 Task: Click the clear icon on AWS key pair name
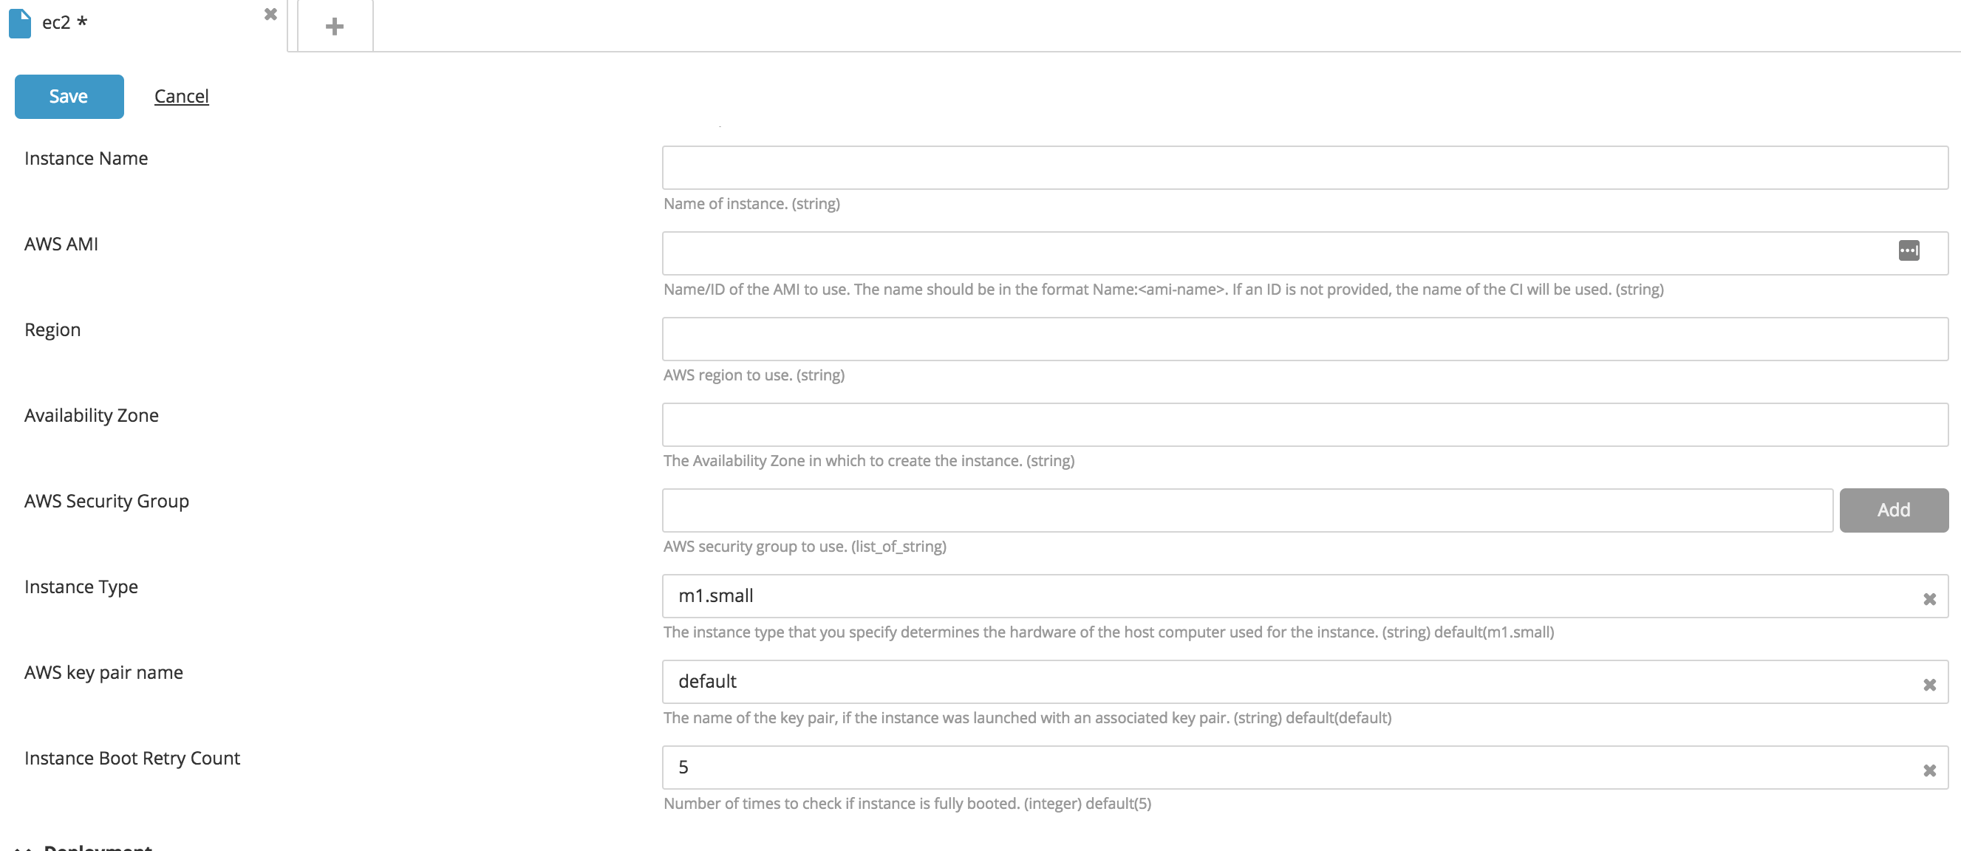[x=1930, y=683]
